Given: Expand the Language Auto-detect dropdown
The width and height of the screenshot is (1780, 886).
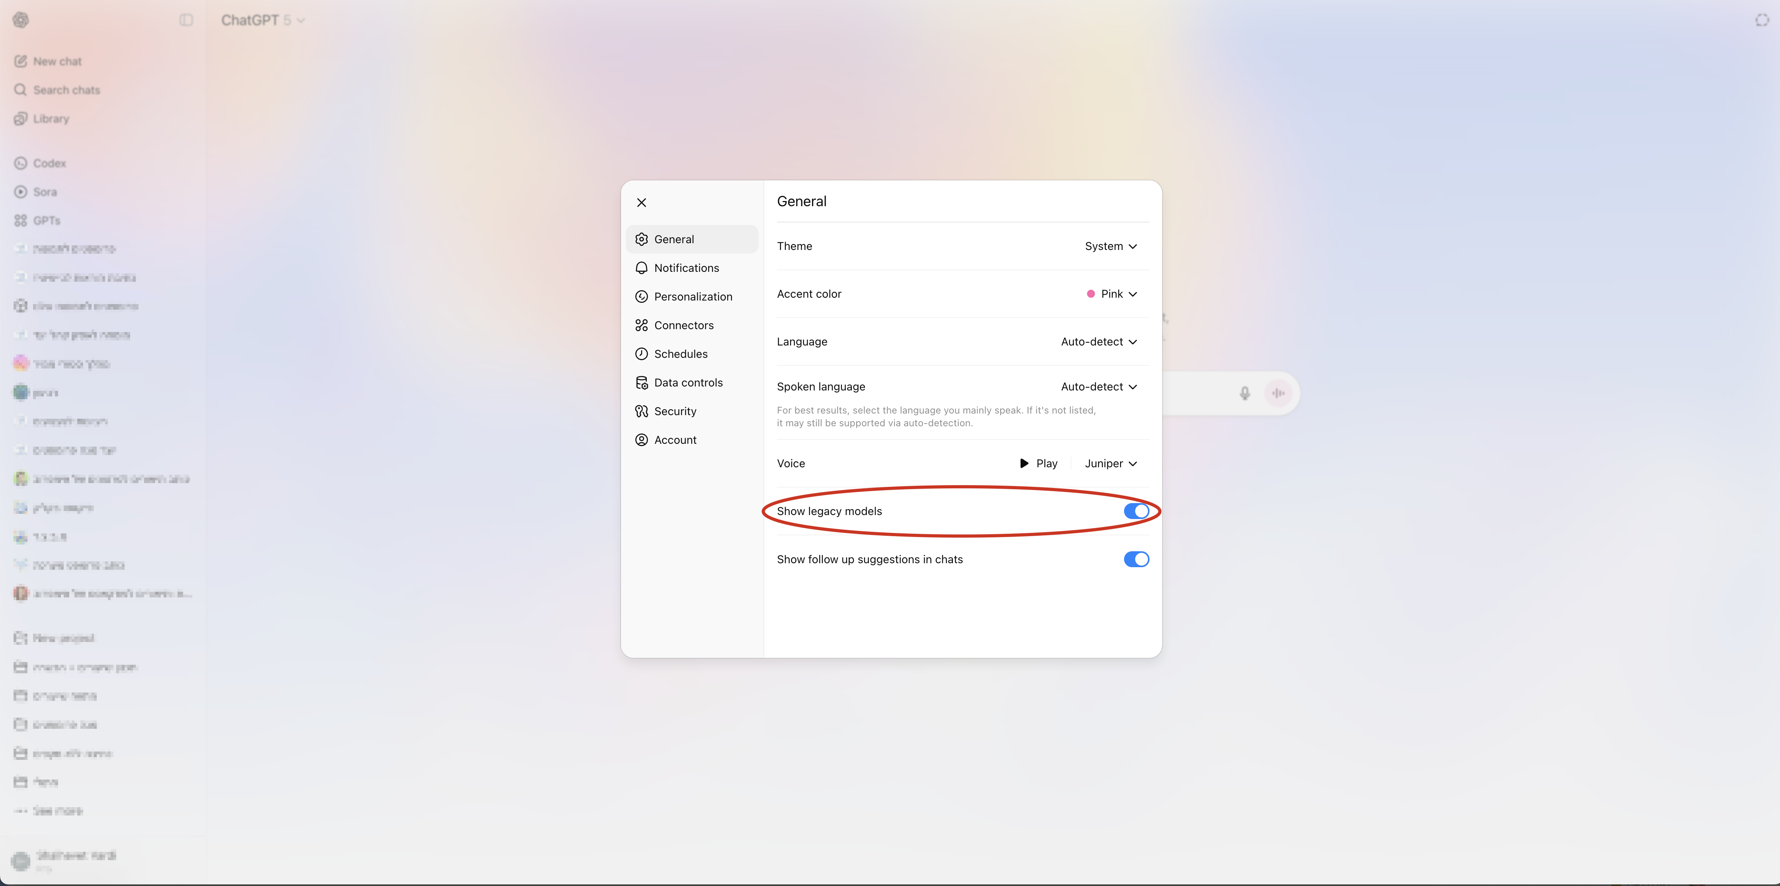Looking at the screenshot, I should tap(1099, 342).
